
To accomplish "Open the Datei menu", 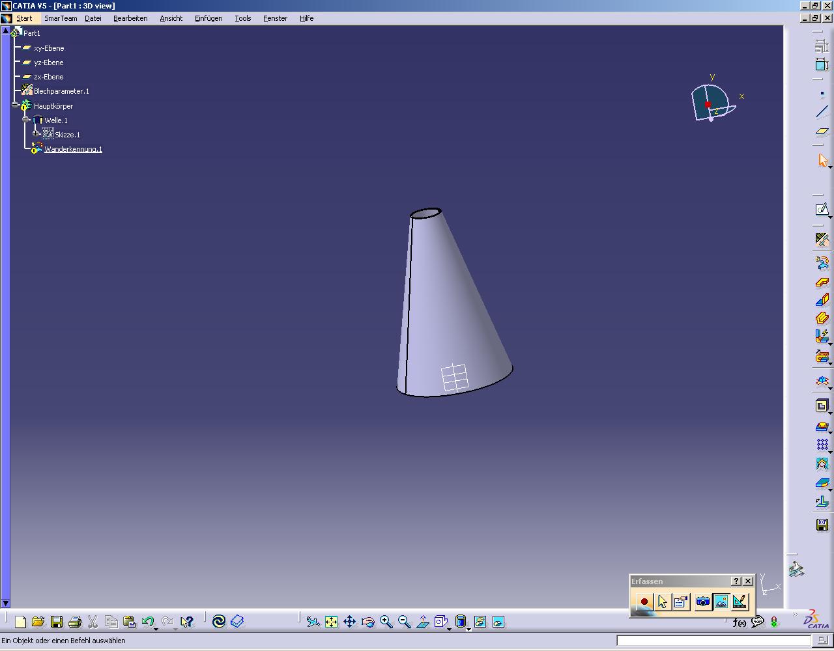I will [x=93, y=18].
